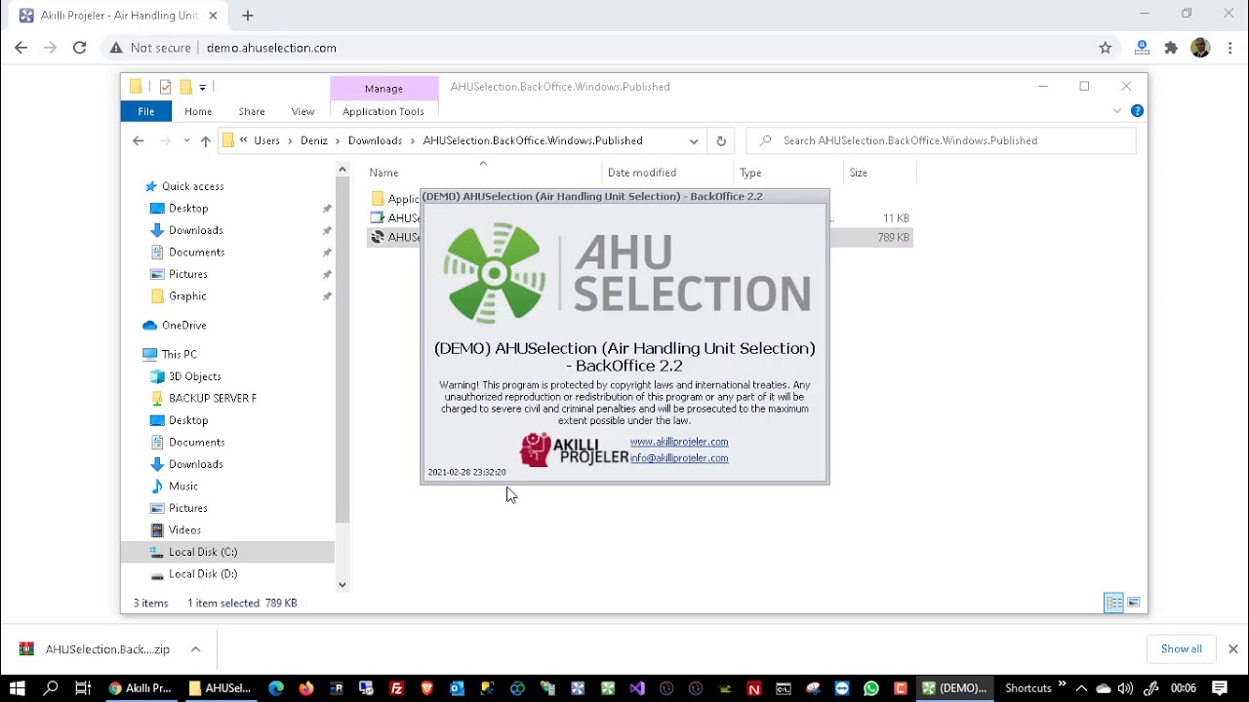Viewport: 1249px width, 702px height.
Task: Click the navigation pane scroll-down arrow
Action: pos(342,585)
